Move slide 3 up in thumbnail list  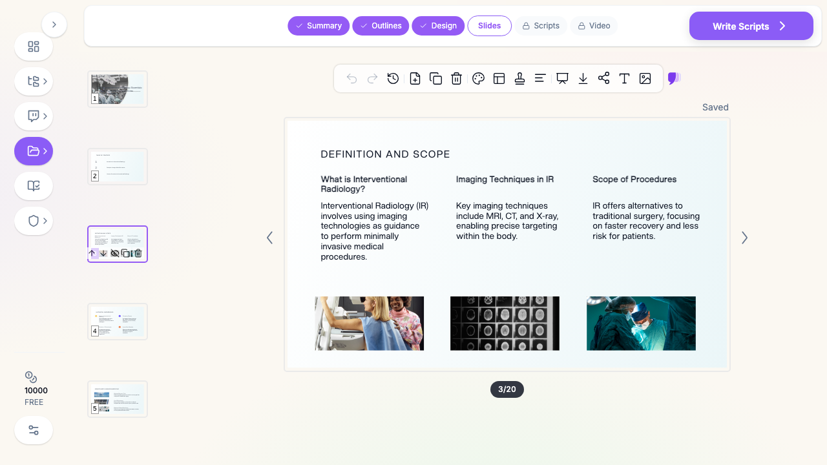[x=92, y=253]
